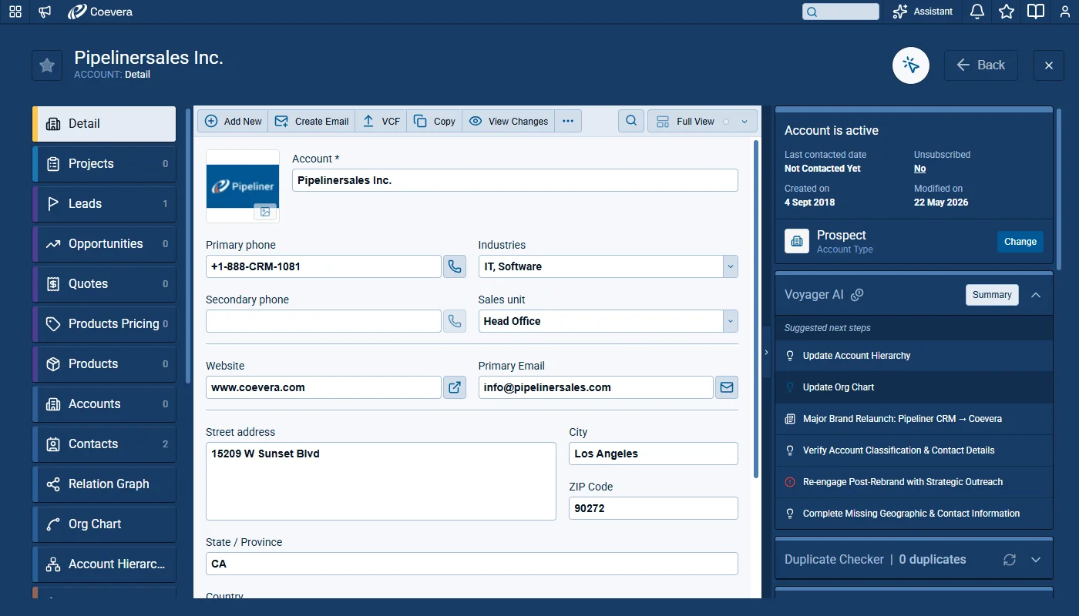1079x616 pixels.
Task: Click the Change account type button
Action: point(1020,242)
